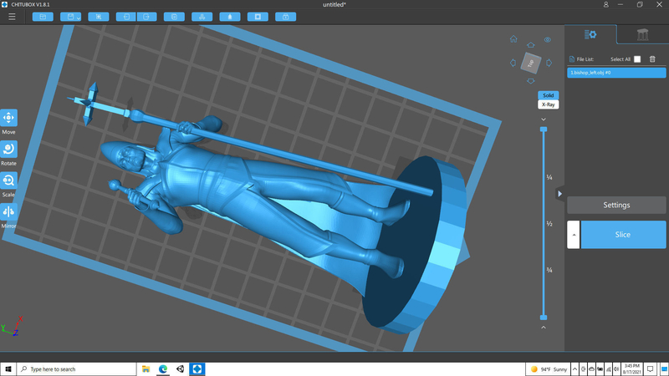Open the hamburger main menu
Viewport: 669px width, 376px height.
point(12,17)
